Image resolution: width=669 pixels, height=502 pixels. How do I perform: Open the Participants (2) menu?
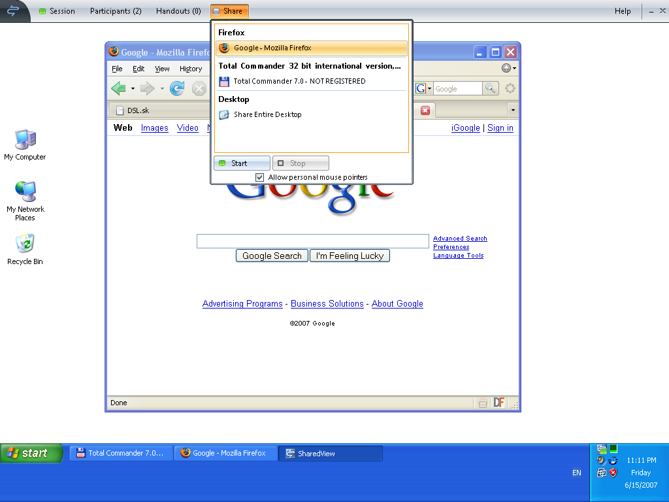click(x=116, y=11)
